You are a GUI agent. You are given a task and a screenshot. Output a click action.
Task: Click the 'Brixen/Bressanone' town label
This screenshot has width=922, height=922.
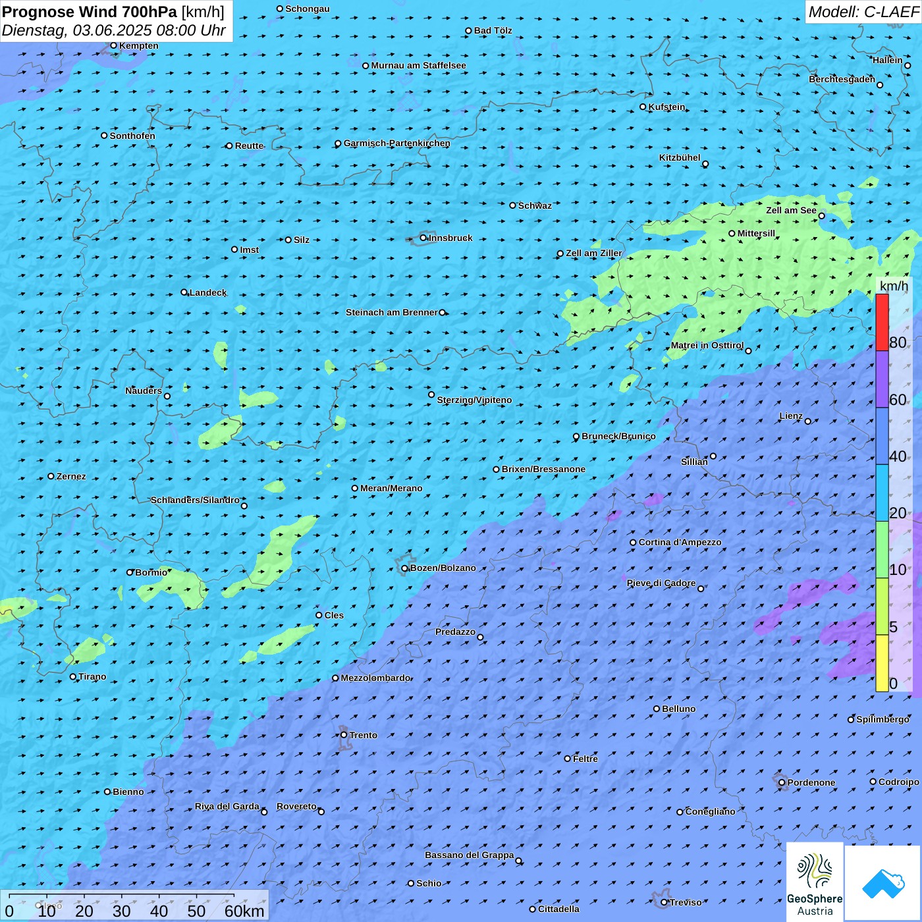(543, 469)
